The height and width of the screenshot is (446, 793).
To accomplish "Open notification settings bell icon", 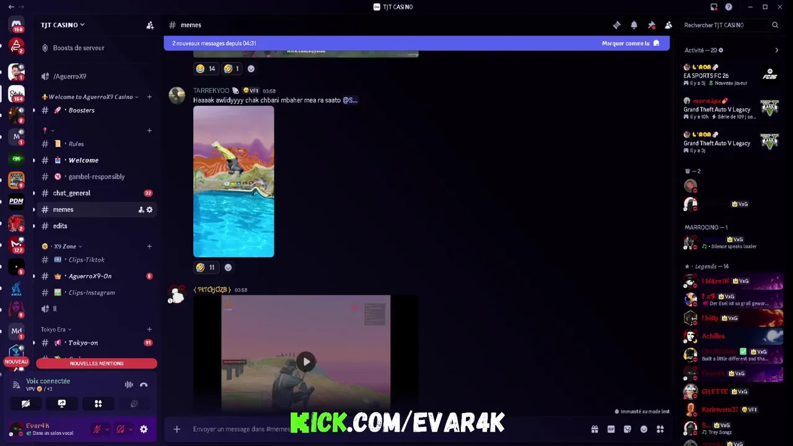I will pyautogui.click(x=634, y=25).
